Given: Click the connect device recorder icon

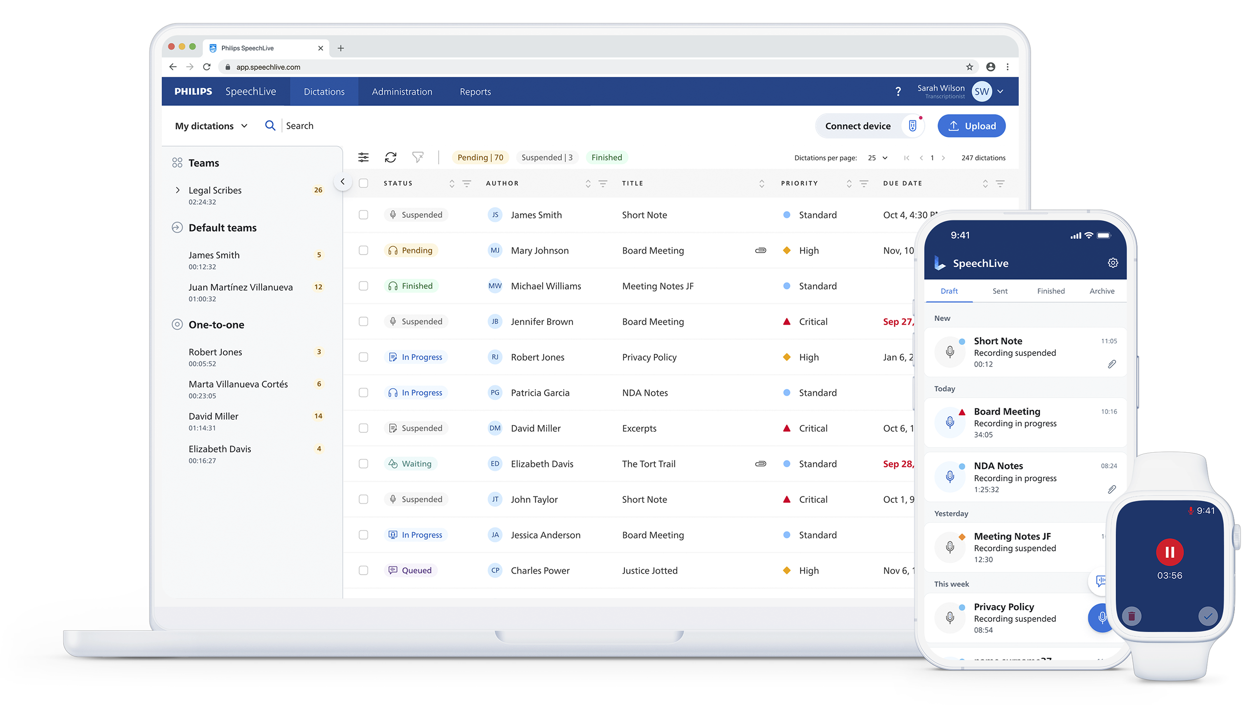Looking at the screenshot, I should click(x=913, y=126).
